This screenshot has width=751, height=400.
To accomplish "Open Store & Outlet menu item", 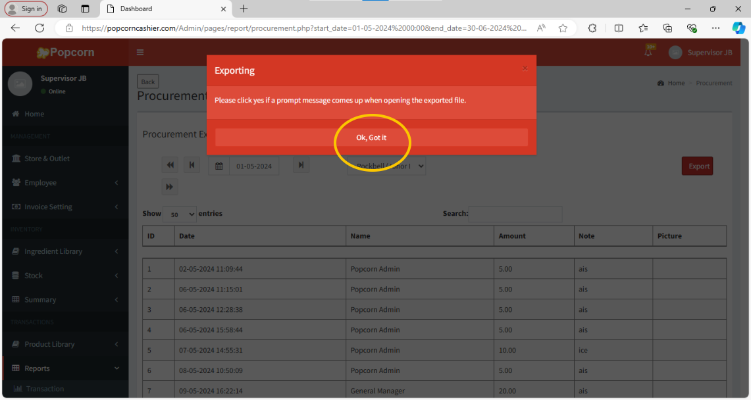I will pyautogui.click(x=65, y=159).
